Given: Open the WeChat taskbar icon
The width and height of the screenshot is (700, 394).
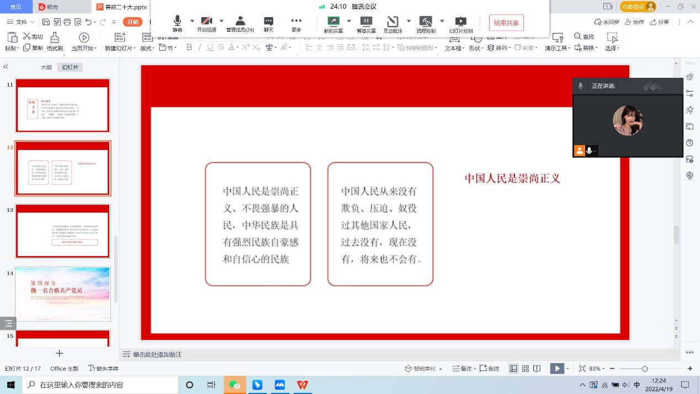Looking at the screenshot, I should pyautogui.click(x=235, y=385).
